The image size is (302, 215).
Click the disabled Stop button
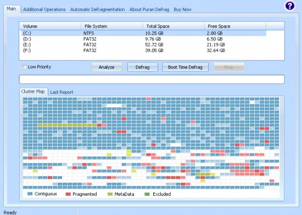pyautogui.click(x=229, y=67)
